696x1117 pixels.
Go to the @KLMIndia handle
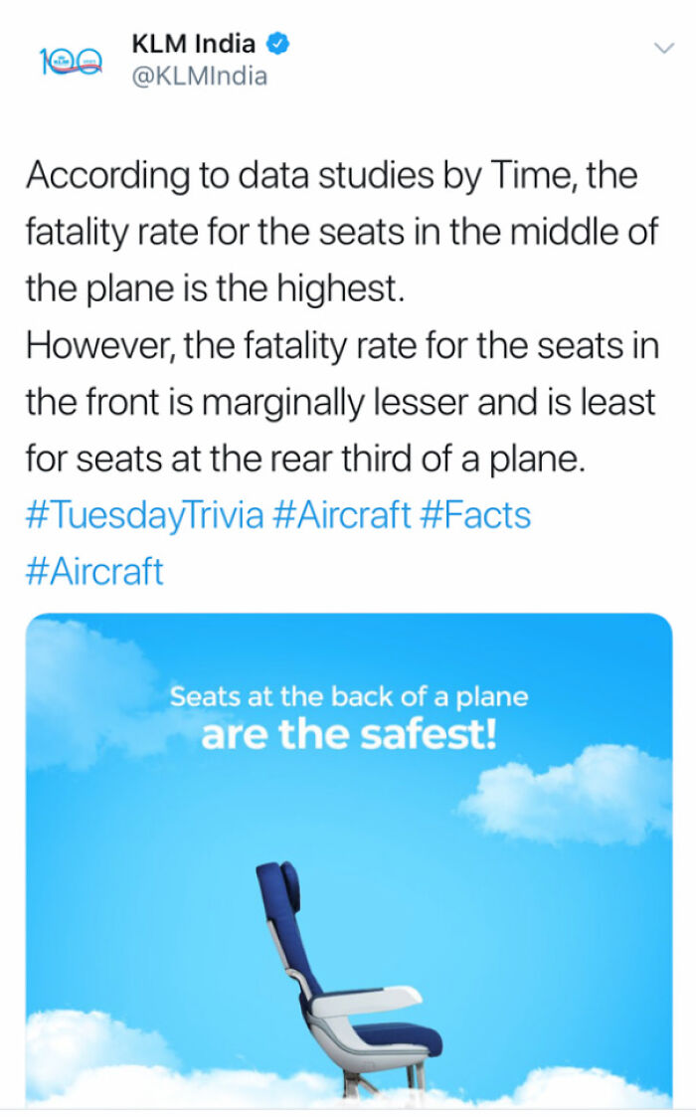click(x=195, y=75)
